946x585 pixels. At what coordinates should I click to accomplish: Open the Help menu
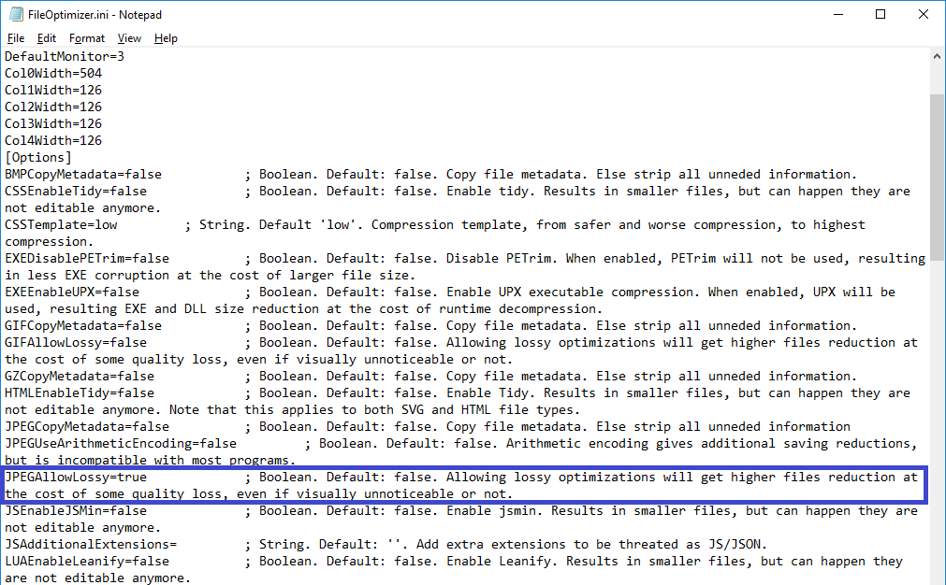click(166, 38)
